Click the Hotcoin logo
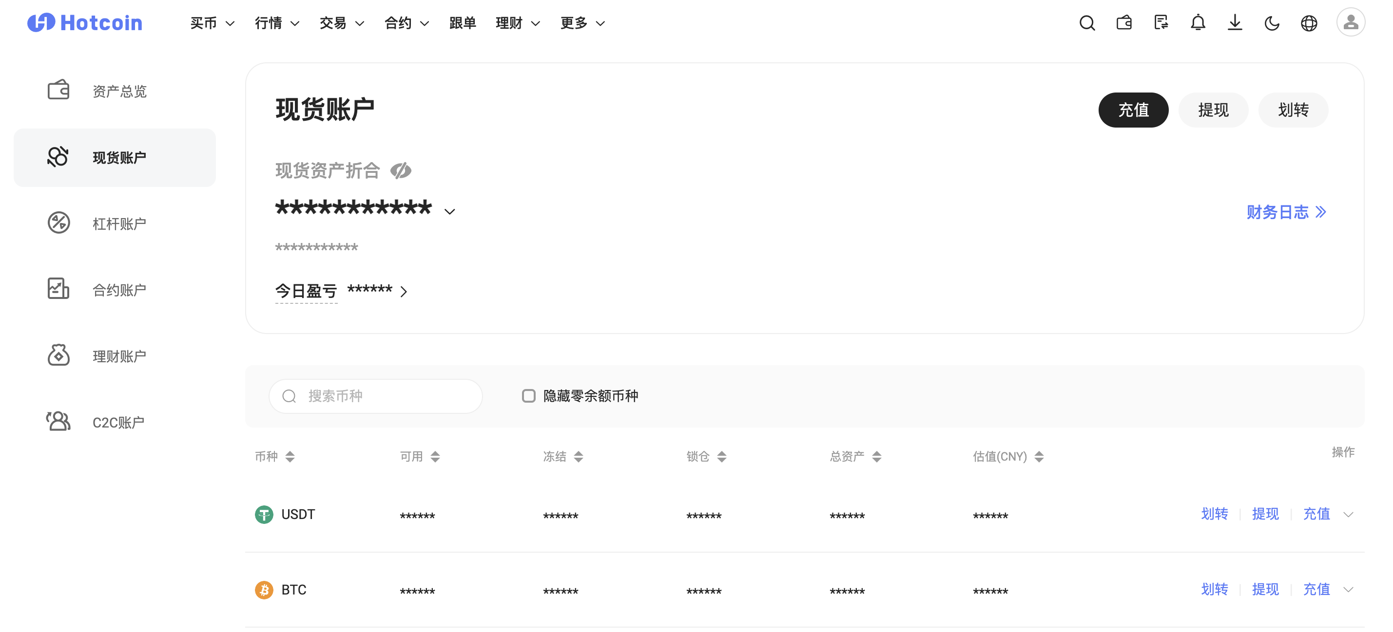 (x=85, y=23)
